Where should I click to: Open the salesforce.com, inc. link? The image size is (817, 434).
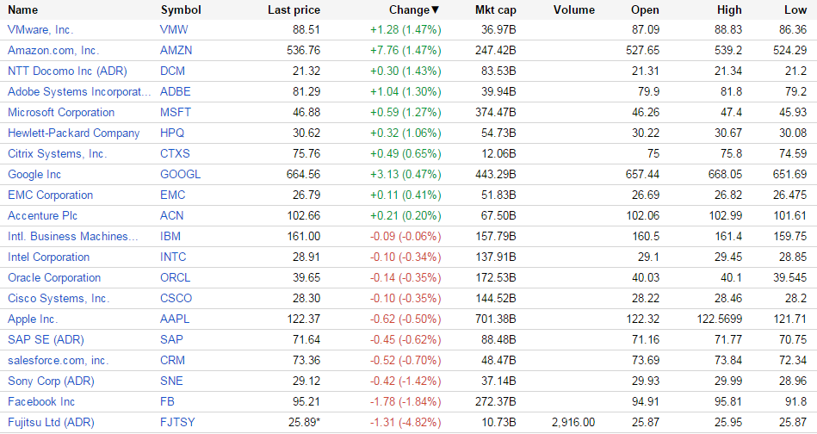click(59, 360)
